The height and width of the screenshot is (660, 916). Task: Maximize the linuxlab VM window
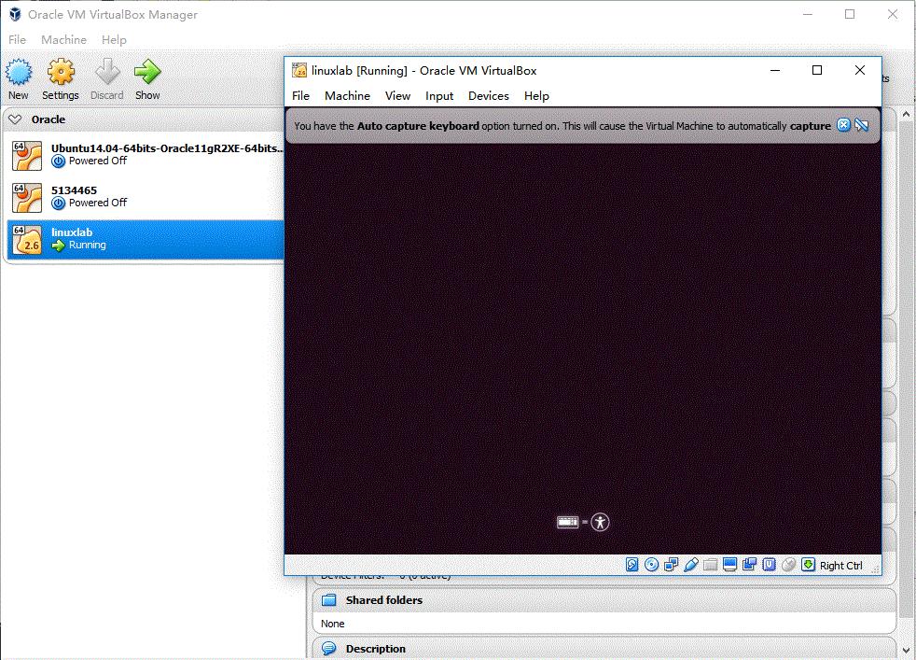pos(817,70)
